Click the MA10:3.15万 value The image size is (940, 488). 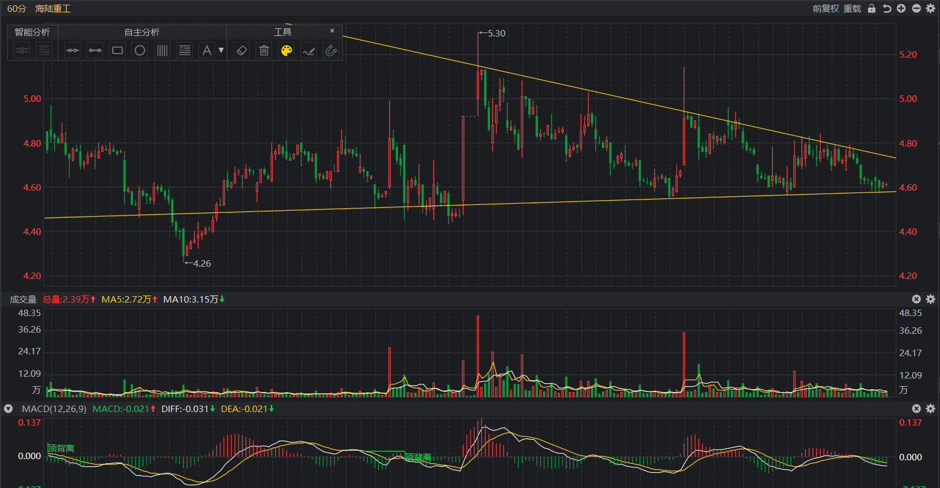tap(190, 300)
